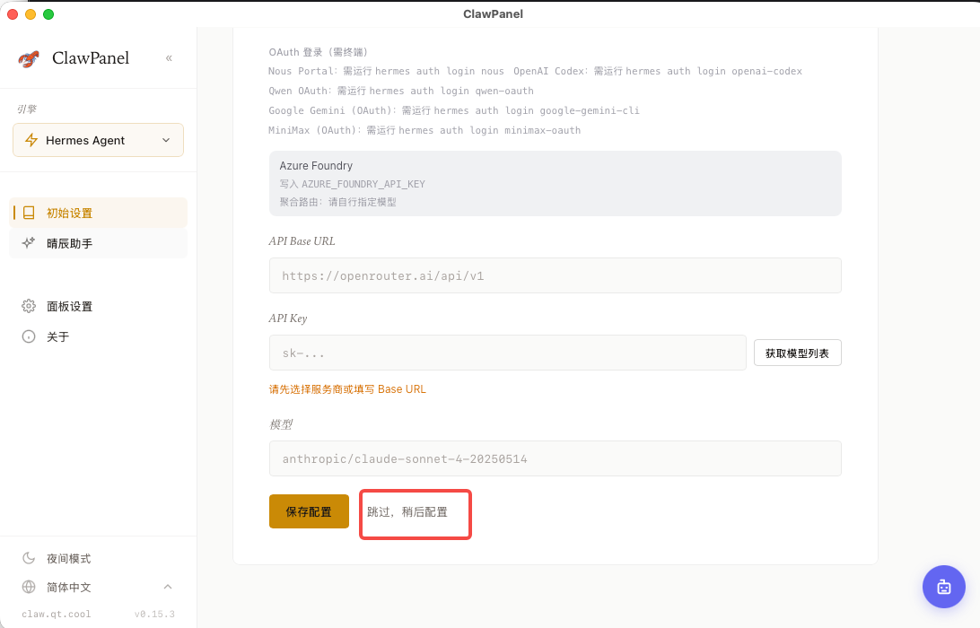Click the Nous Portal login instruction text

pos(386,71)
